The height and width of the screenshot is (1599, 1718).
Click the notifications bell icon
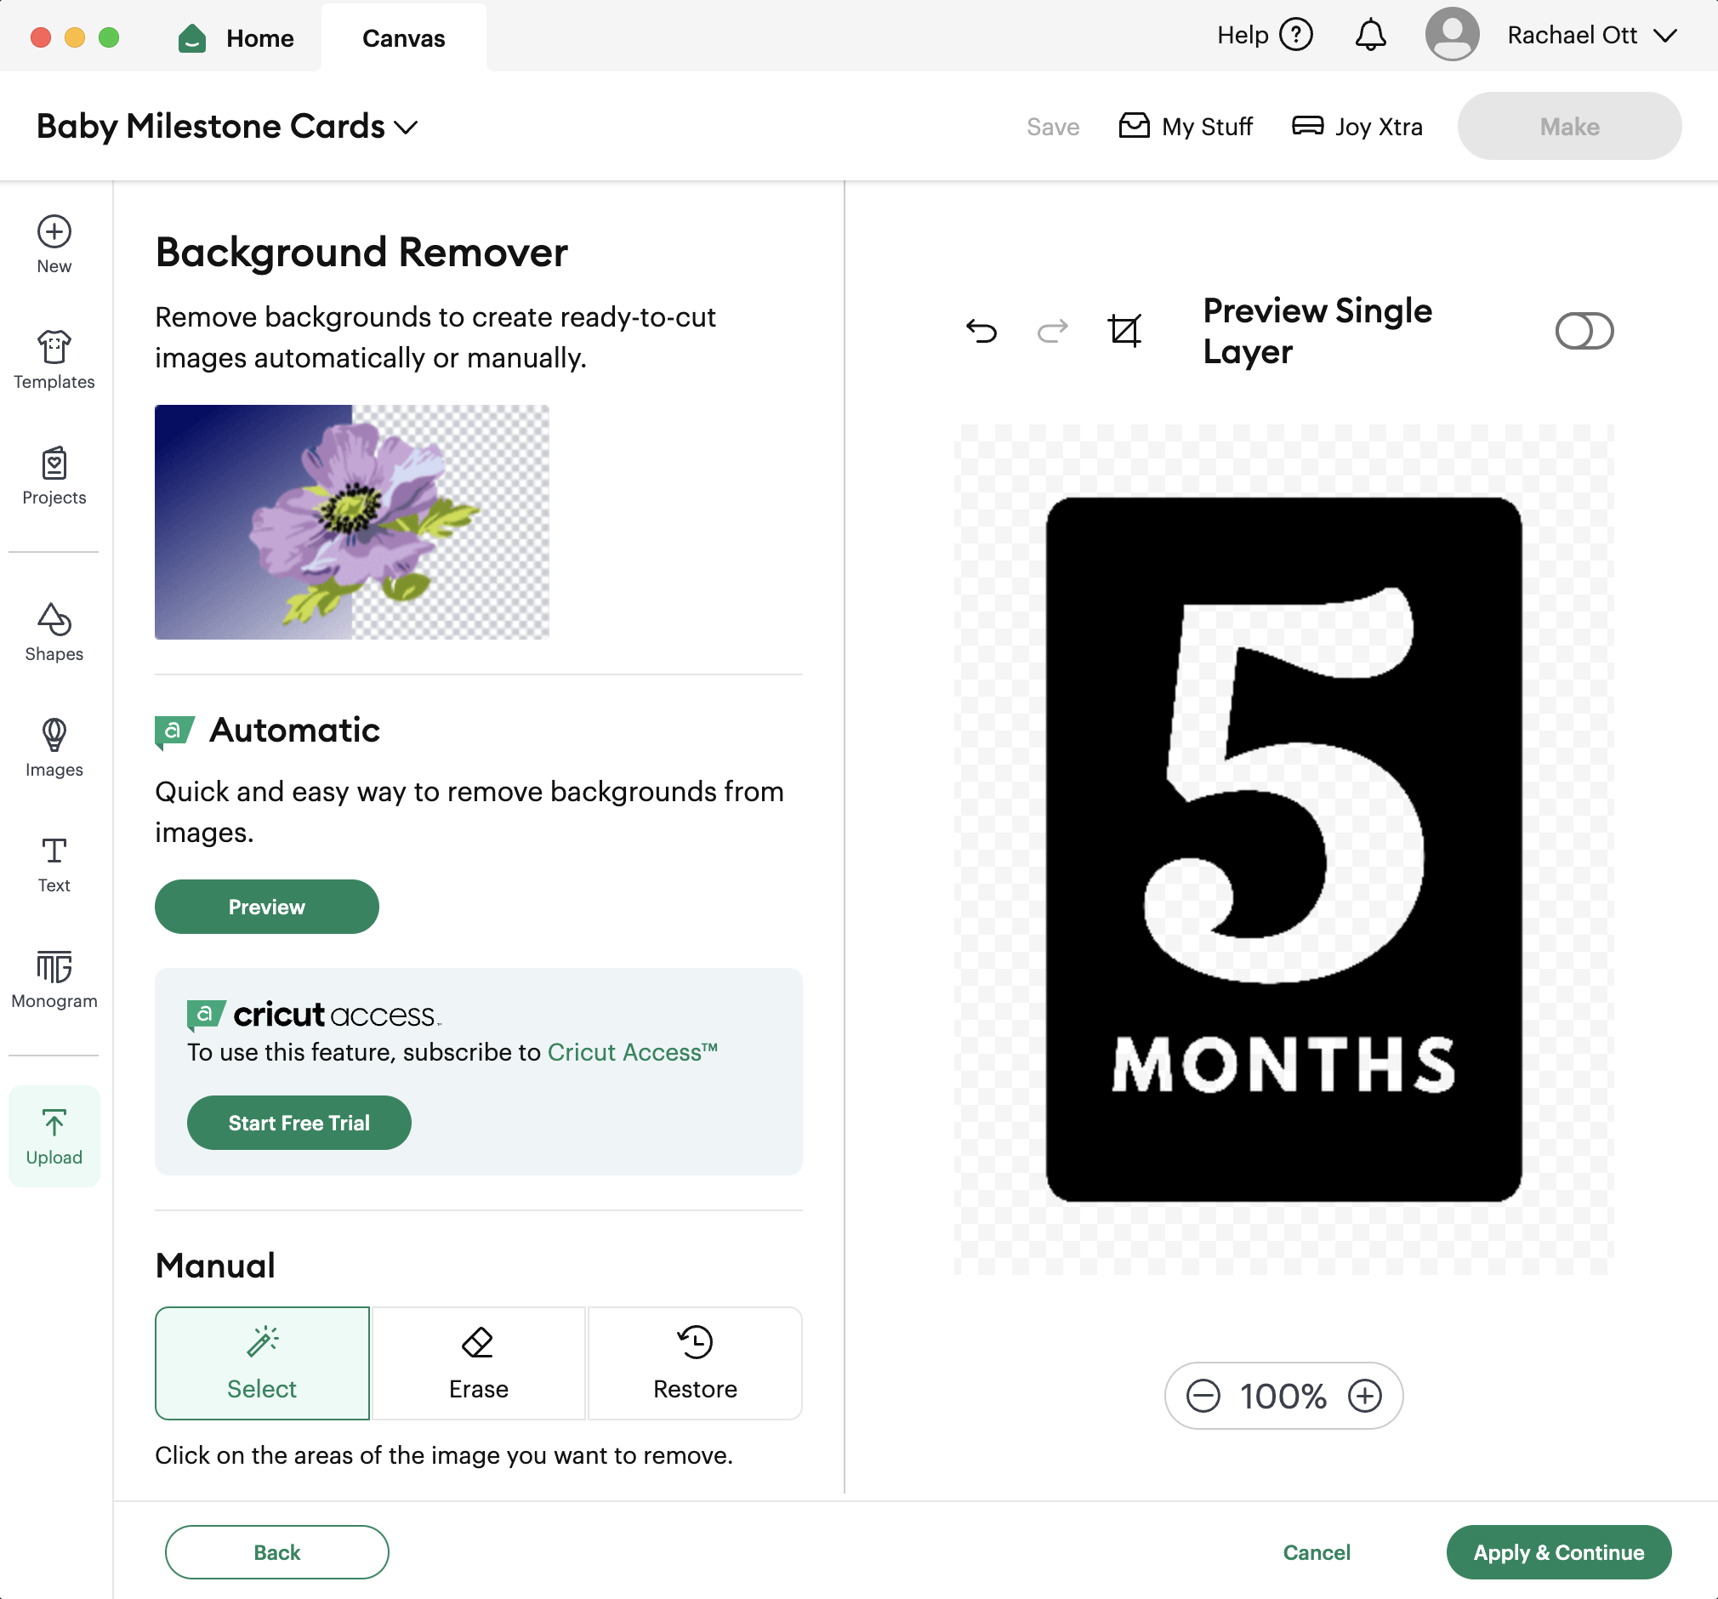point(1370,36)
